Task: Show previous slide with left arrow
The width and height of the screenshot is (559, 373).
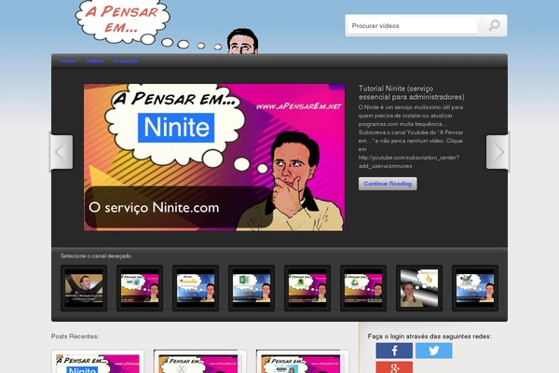Action: [61, 152]
